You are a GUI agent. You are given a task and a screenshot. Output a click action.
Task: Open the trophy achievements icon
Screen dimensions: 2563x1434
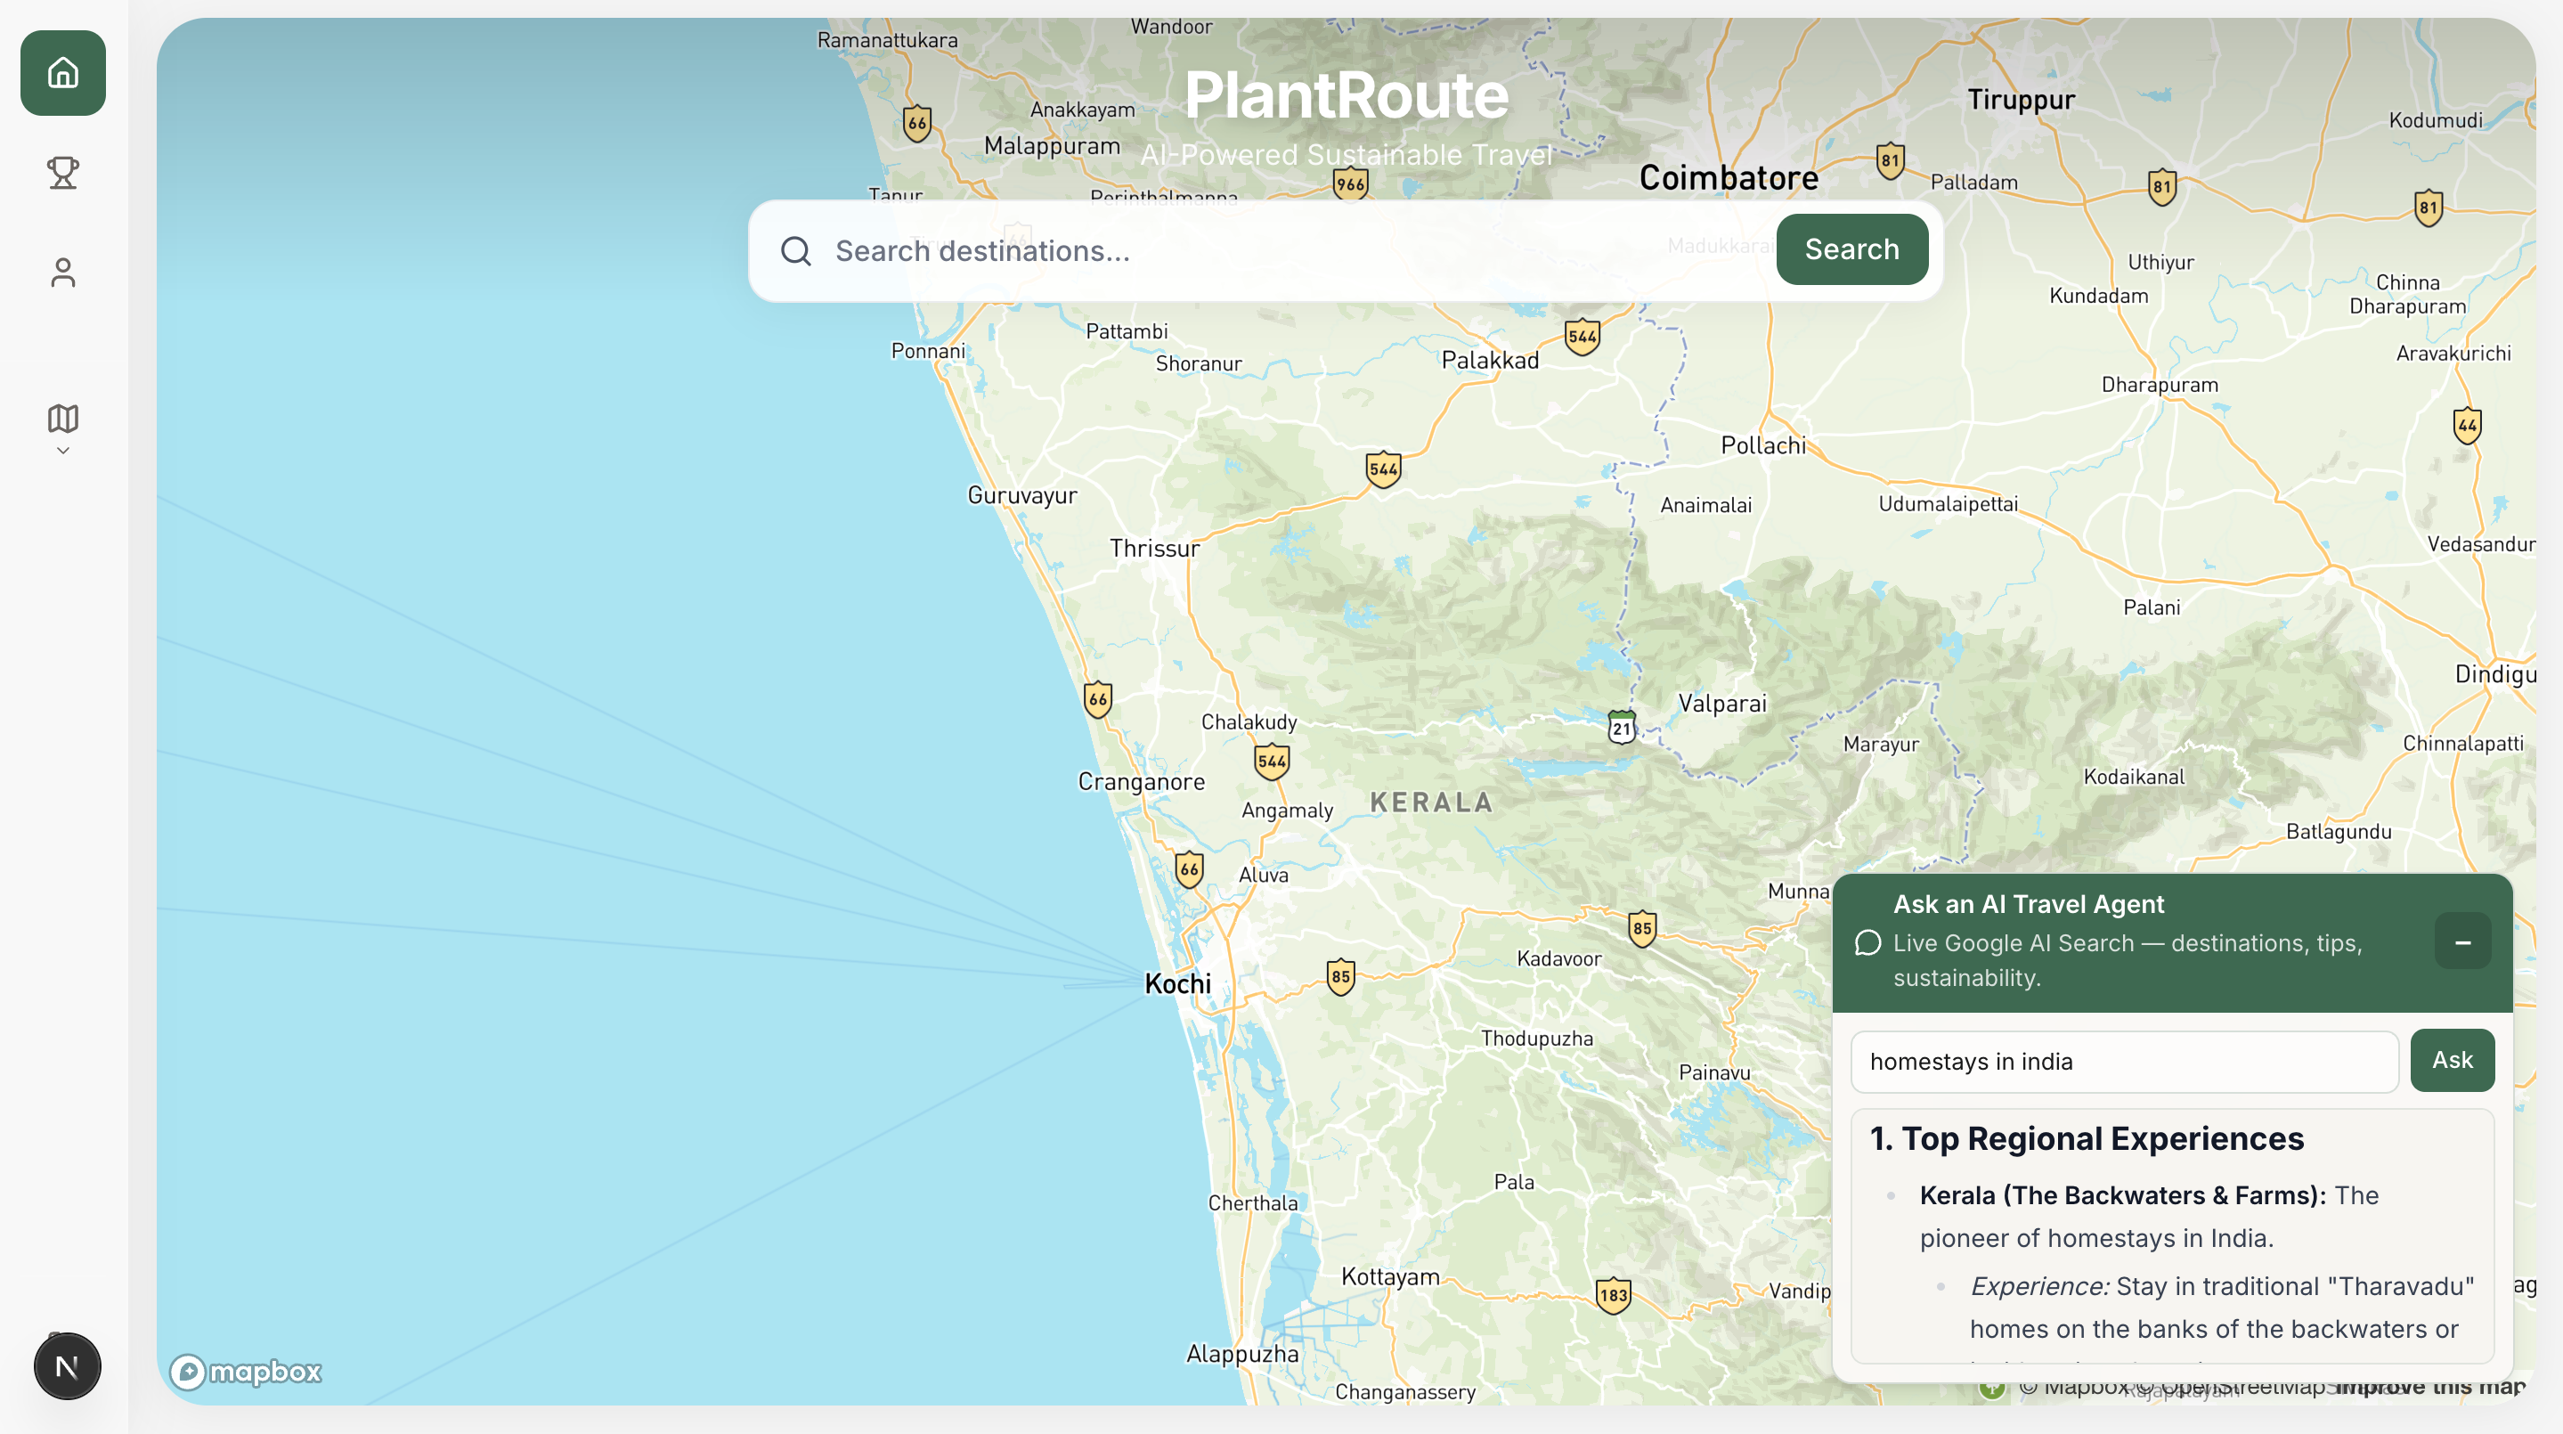(62, 173)
